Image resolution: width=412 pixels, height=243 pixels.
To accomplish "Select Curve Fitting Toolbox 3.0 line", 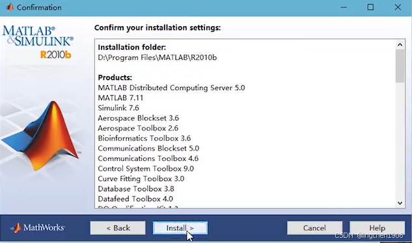I will 141,179.
